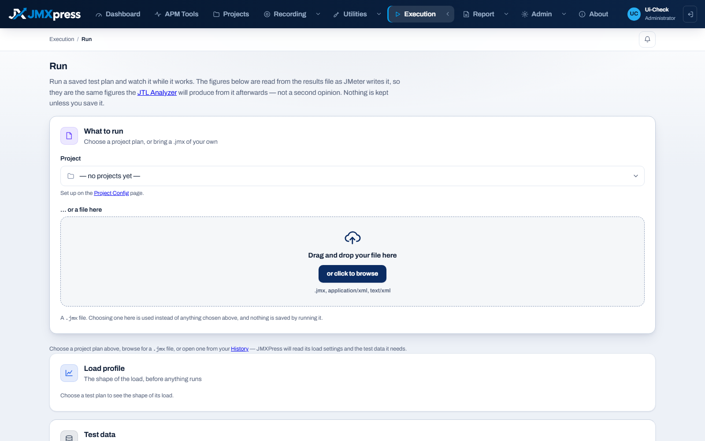Click the 'or click to browse' button

352,274
